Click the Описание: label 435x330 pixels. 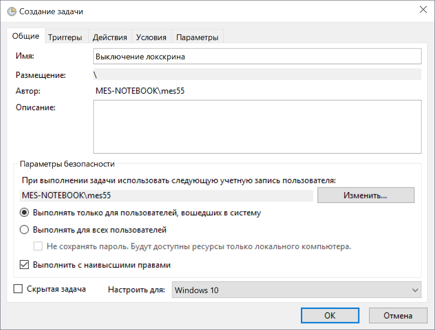coord(35,107)
